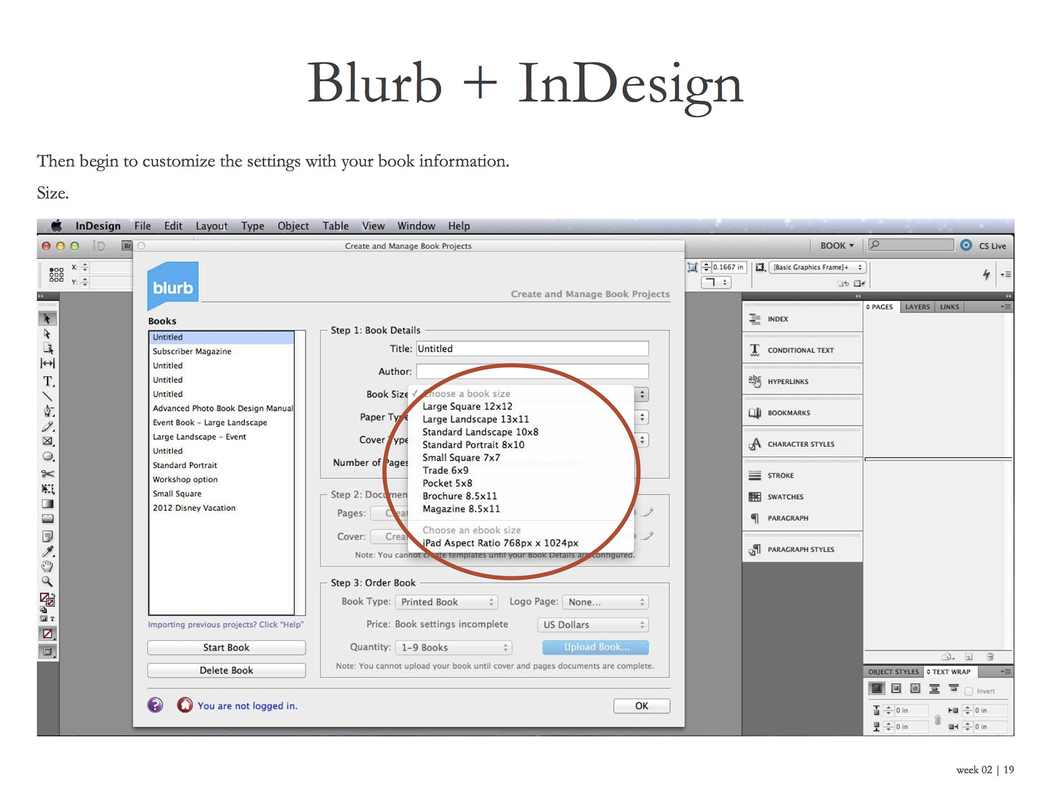Select the Selection tool arrow
The width and height of the screenshot is (1051, 788).
48,318
